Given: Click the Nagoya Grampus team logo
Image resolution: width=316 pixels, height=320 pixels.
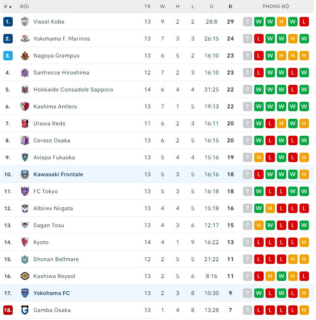Looking at the screenshot, I should (25, 56).
